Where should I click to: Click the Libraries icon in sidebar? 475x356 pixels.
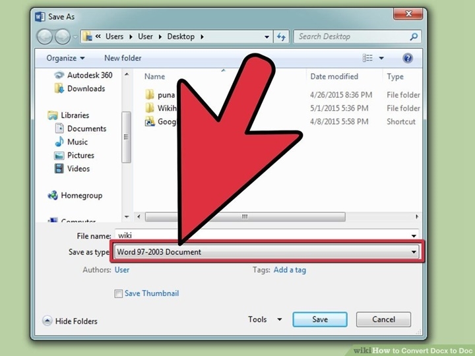[53, 115]
